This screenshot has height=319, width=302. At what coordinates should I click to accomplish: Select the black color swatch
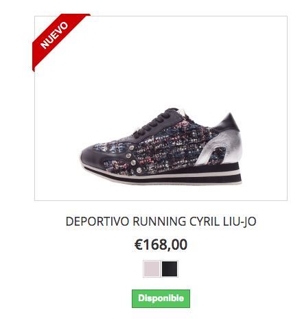(170, 269)
